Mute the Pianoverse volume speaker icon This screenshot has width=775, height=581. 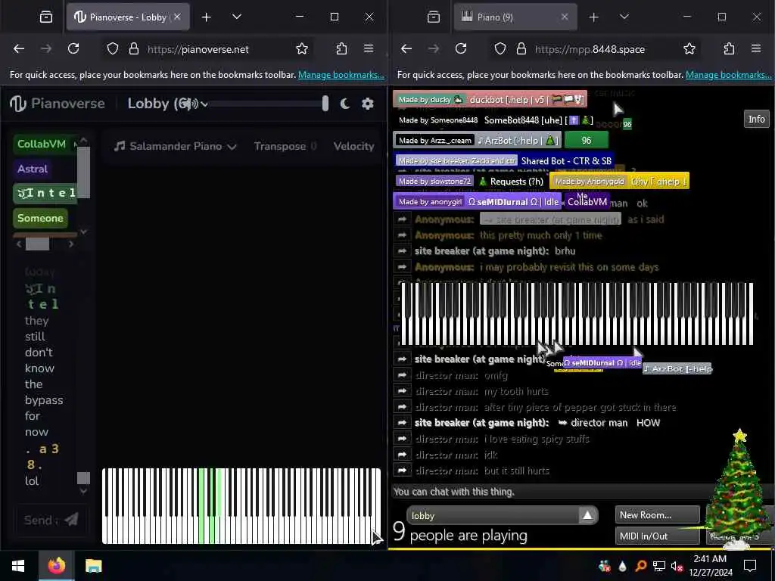(x=191, y=104)
